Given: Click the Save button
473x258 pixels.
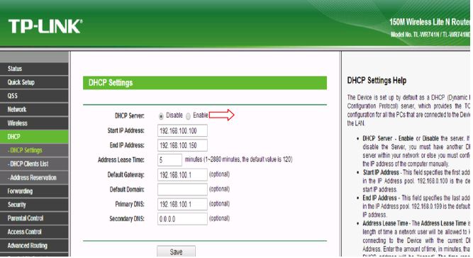Looking at the screenshot, I should [176, 252].
